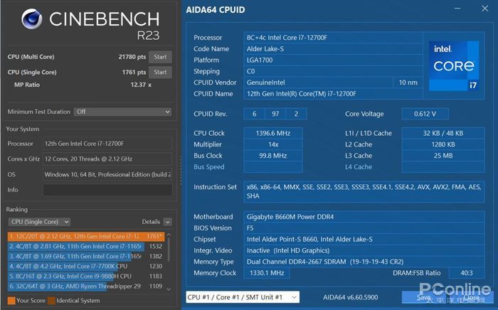This screenshot has width=498, height=310.
Task: Open the Minimum Test Duration dropdown
Action: coord(122,112)
